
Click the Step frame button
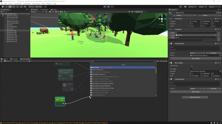click(112, 7)
